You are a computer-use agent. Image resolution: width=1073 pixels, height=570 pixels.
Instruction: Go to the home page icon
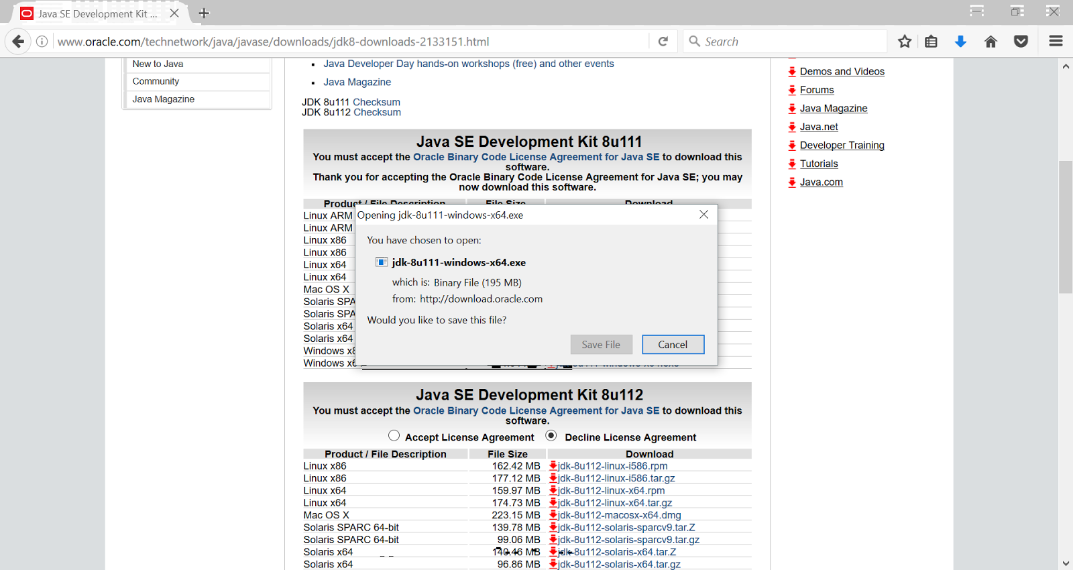(x=991, y=42)
